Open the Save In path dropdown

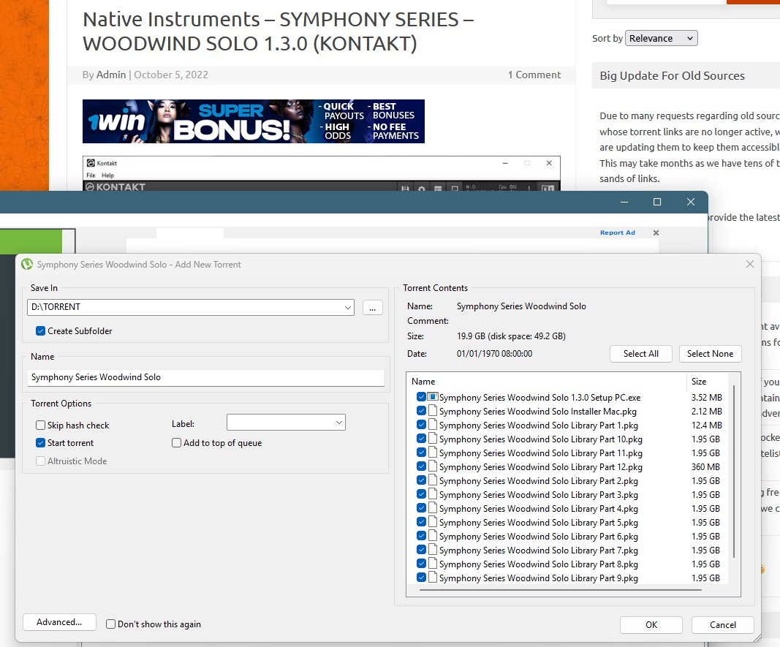click(348, 307)
